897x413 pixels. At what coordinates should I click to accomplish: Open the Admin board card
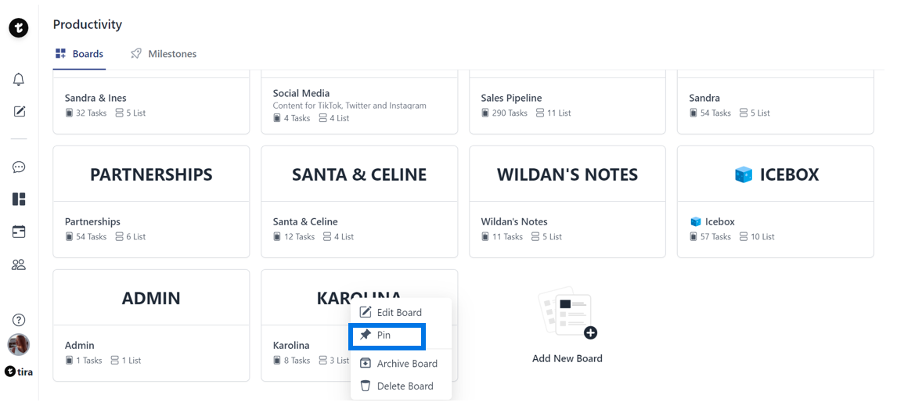[x=151, y=325]
